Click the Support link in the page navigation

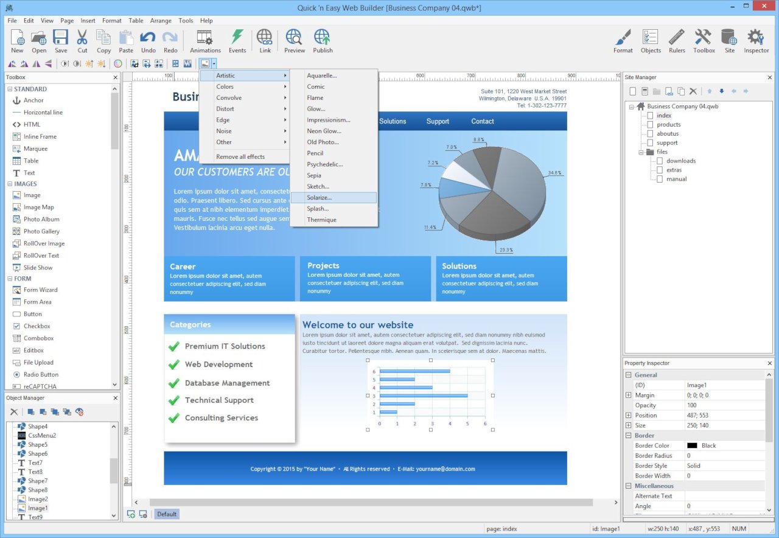[438, 121]
